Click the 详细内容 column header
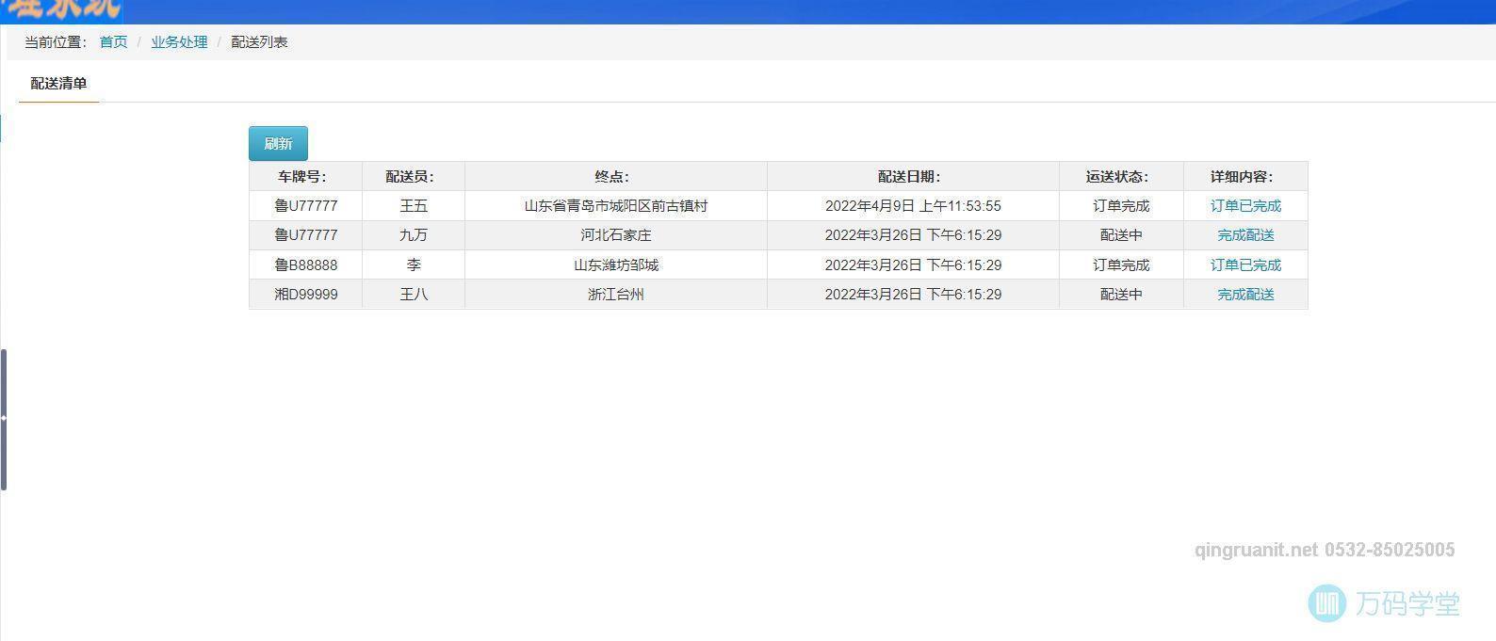 click(x=1245, y=176)
